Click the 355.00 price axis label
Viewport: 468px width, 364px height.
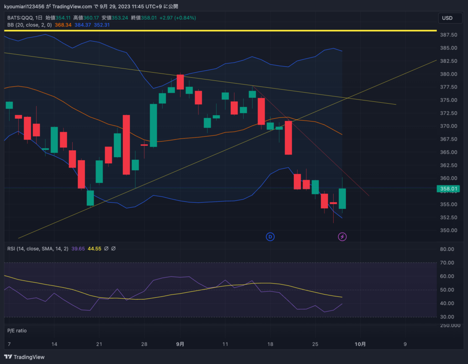pyautogui.click(x=449, y=204)
